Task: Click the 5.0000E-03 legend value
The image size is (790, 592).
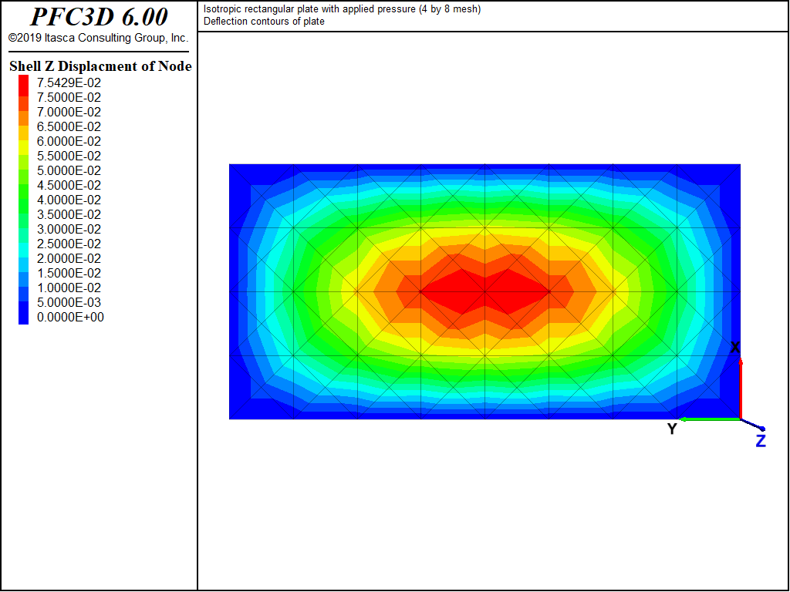Action: click(x=69, y=302)
